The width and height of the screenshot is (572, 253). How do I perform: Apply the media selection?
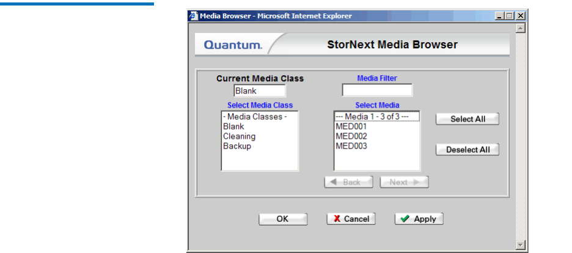(x=419, y=219)
